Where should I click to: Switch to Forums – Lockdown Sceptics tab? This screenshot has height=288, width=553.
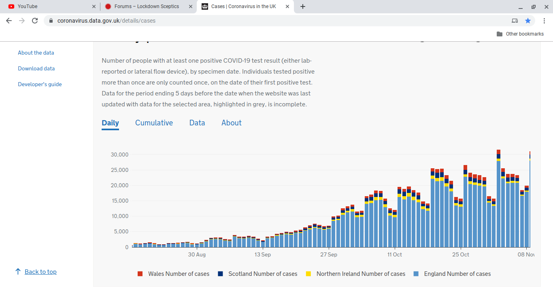pos(147,6)
